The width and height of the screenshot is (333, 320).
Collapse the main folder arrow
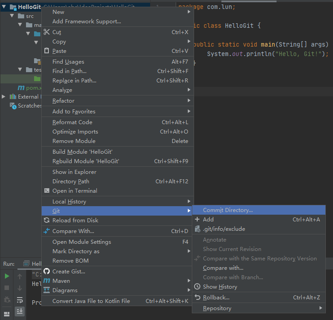(20, 25)
